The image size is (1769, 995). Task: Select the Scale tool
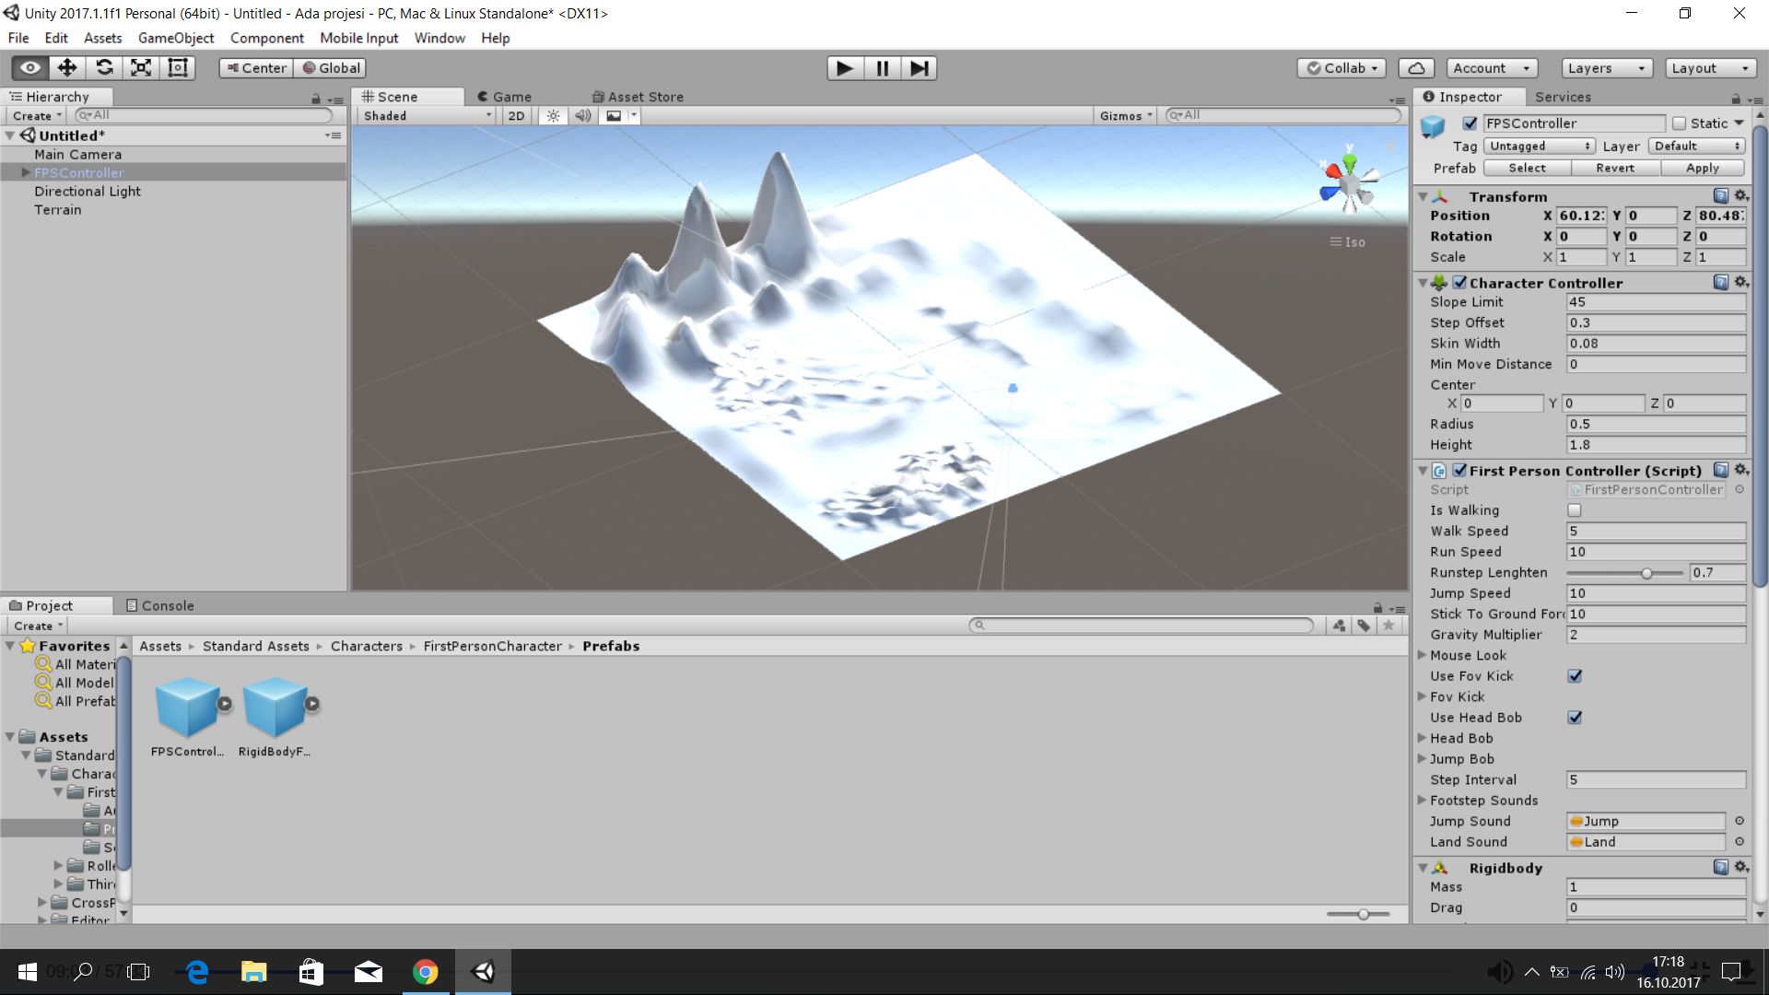point(141,67)
